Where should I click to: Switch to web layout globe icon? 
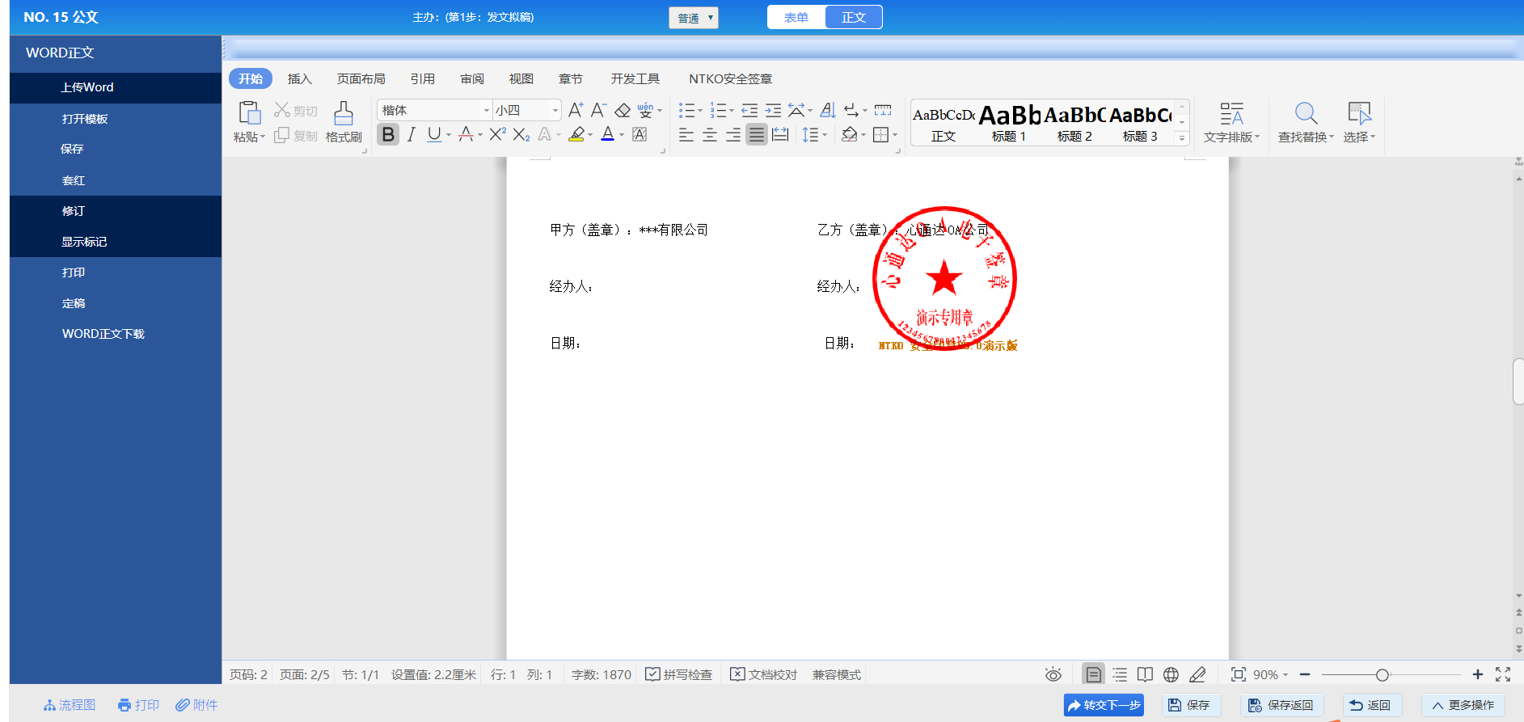(1171, 674)
